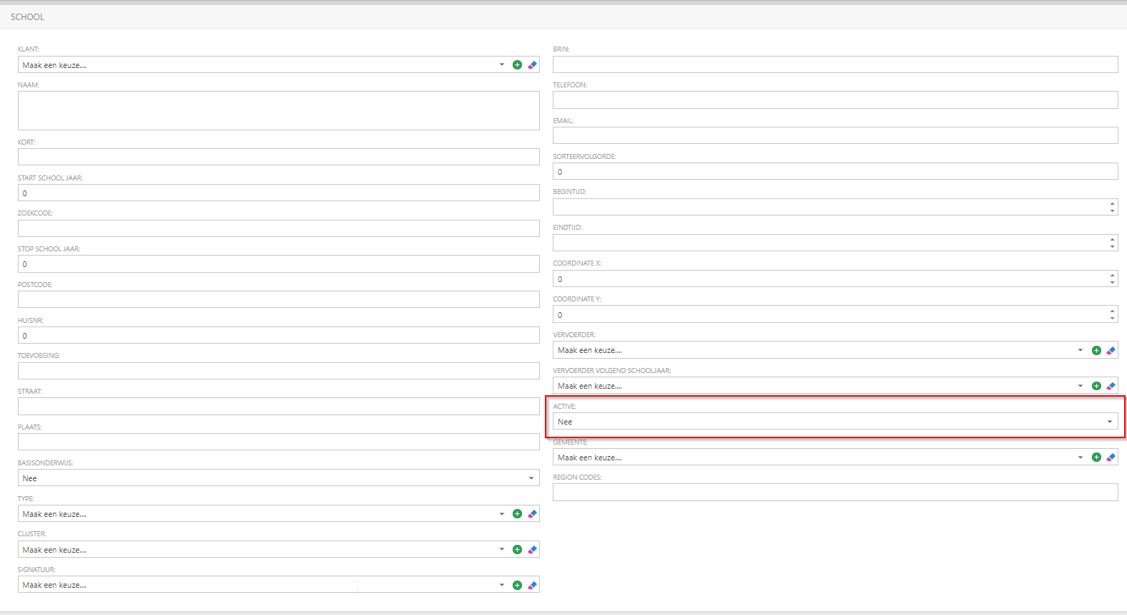Increment the Begintijd value
1127x615 pixels.
coord(1112,203)
